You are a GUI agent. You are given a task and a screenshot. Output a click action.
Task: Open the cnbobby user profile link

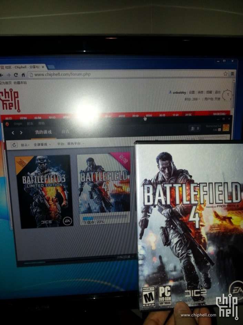[x=179, y=93]
